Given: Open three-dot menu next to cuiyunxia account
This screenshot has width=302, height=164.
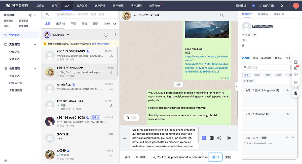Looking at the screenshot, I should coord(115,35).
